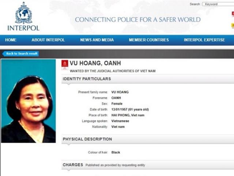
Task: Expand the CHARGES section header
Action: pos(148,165)
